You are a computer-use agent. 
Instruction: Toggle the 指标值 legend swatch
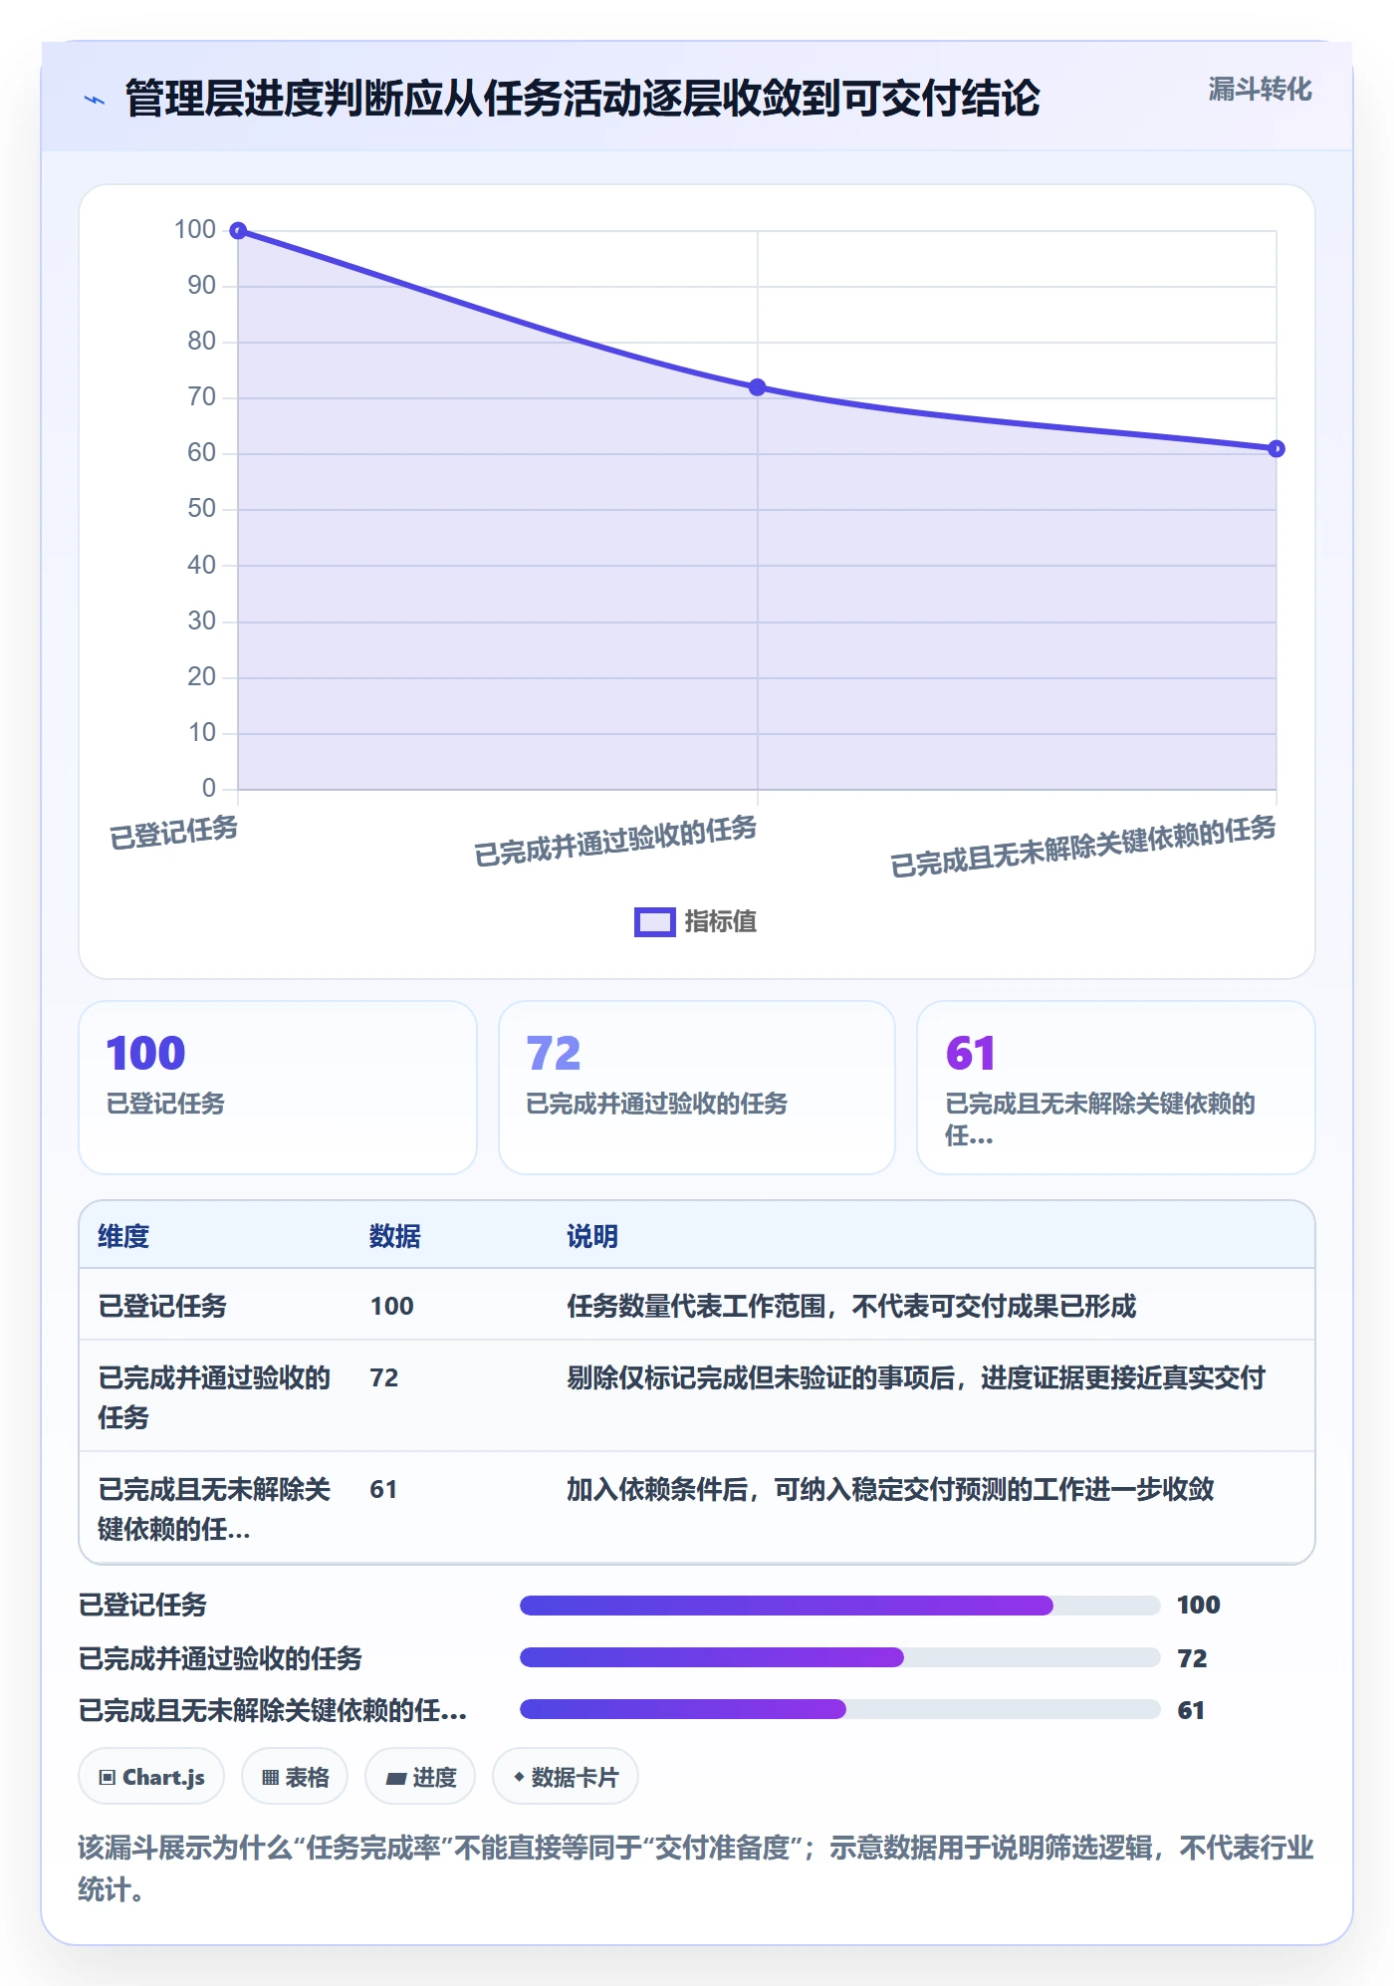pos(655,922)
